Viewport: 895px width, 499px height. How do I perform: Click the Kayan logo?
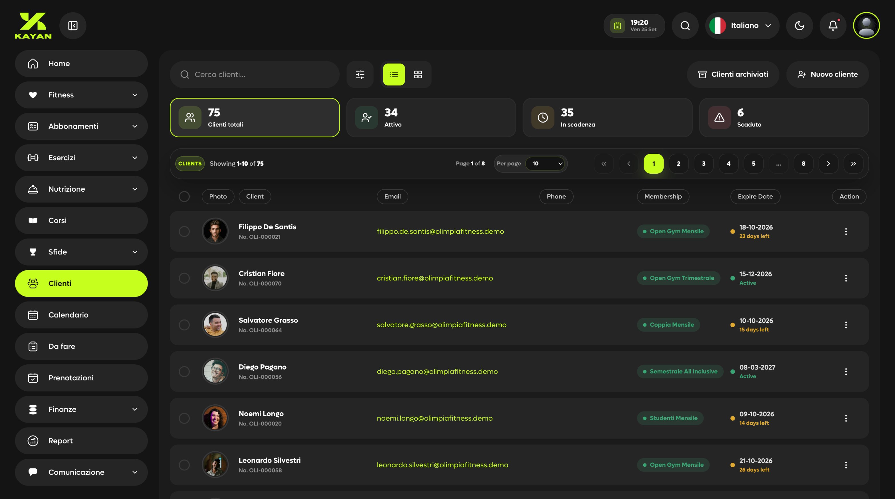tap(33, 25)
